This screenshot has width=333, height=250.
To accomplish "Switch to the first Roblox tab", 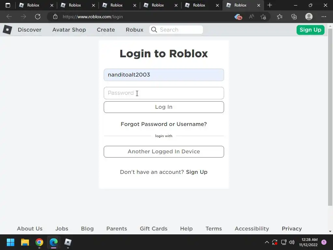I will tap(33, 5).
